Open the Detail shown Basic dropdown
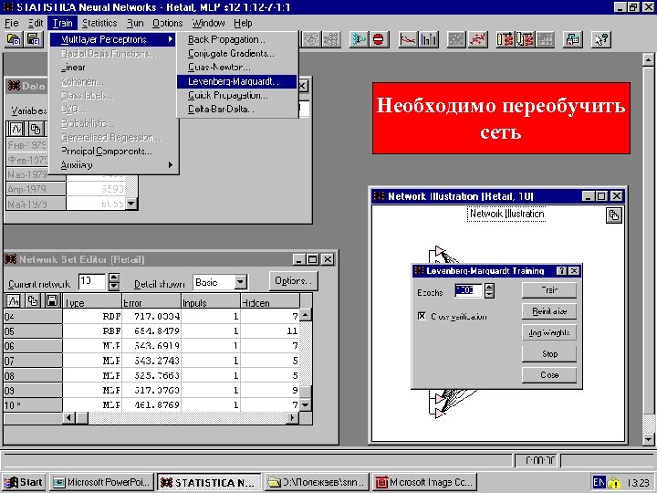This screenshot has width=657, height=493. [x=240, y=282]
